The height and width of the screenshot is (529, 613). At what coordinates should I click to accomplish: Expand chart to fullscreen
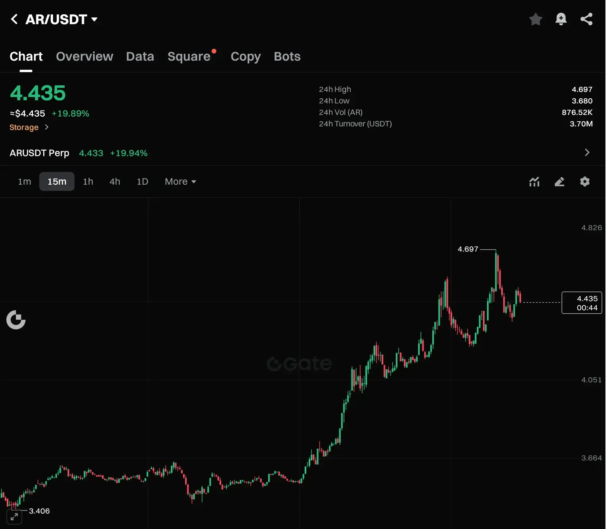14,517
